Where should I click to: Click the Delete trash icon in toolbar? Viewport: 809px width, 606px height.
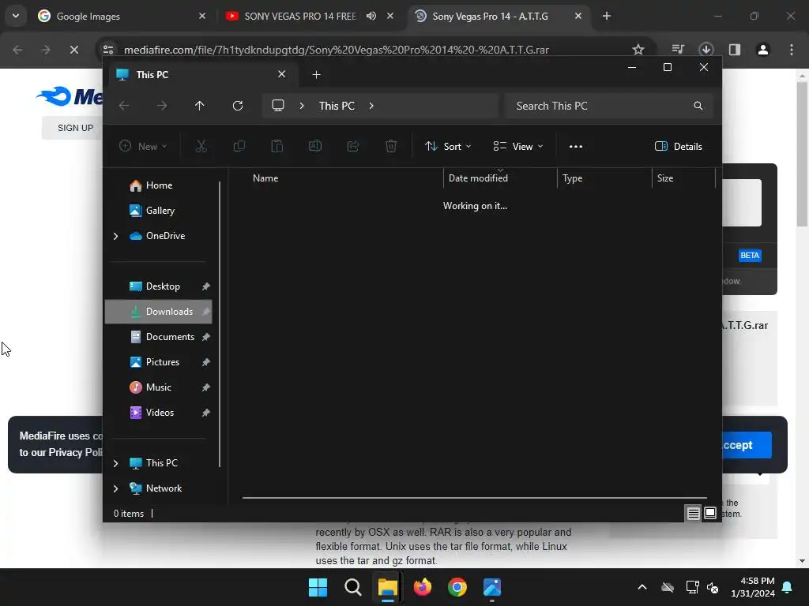click(x=391, y=146)
